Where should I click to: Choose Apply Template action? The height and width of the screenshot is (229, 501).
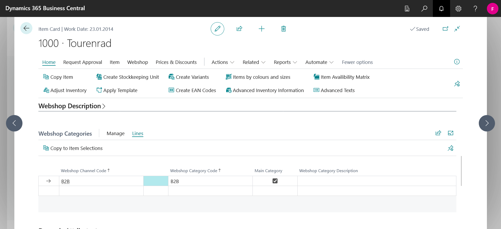click(x=117, y=90)
